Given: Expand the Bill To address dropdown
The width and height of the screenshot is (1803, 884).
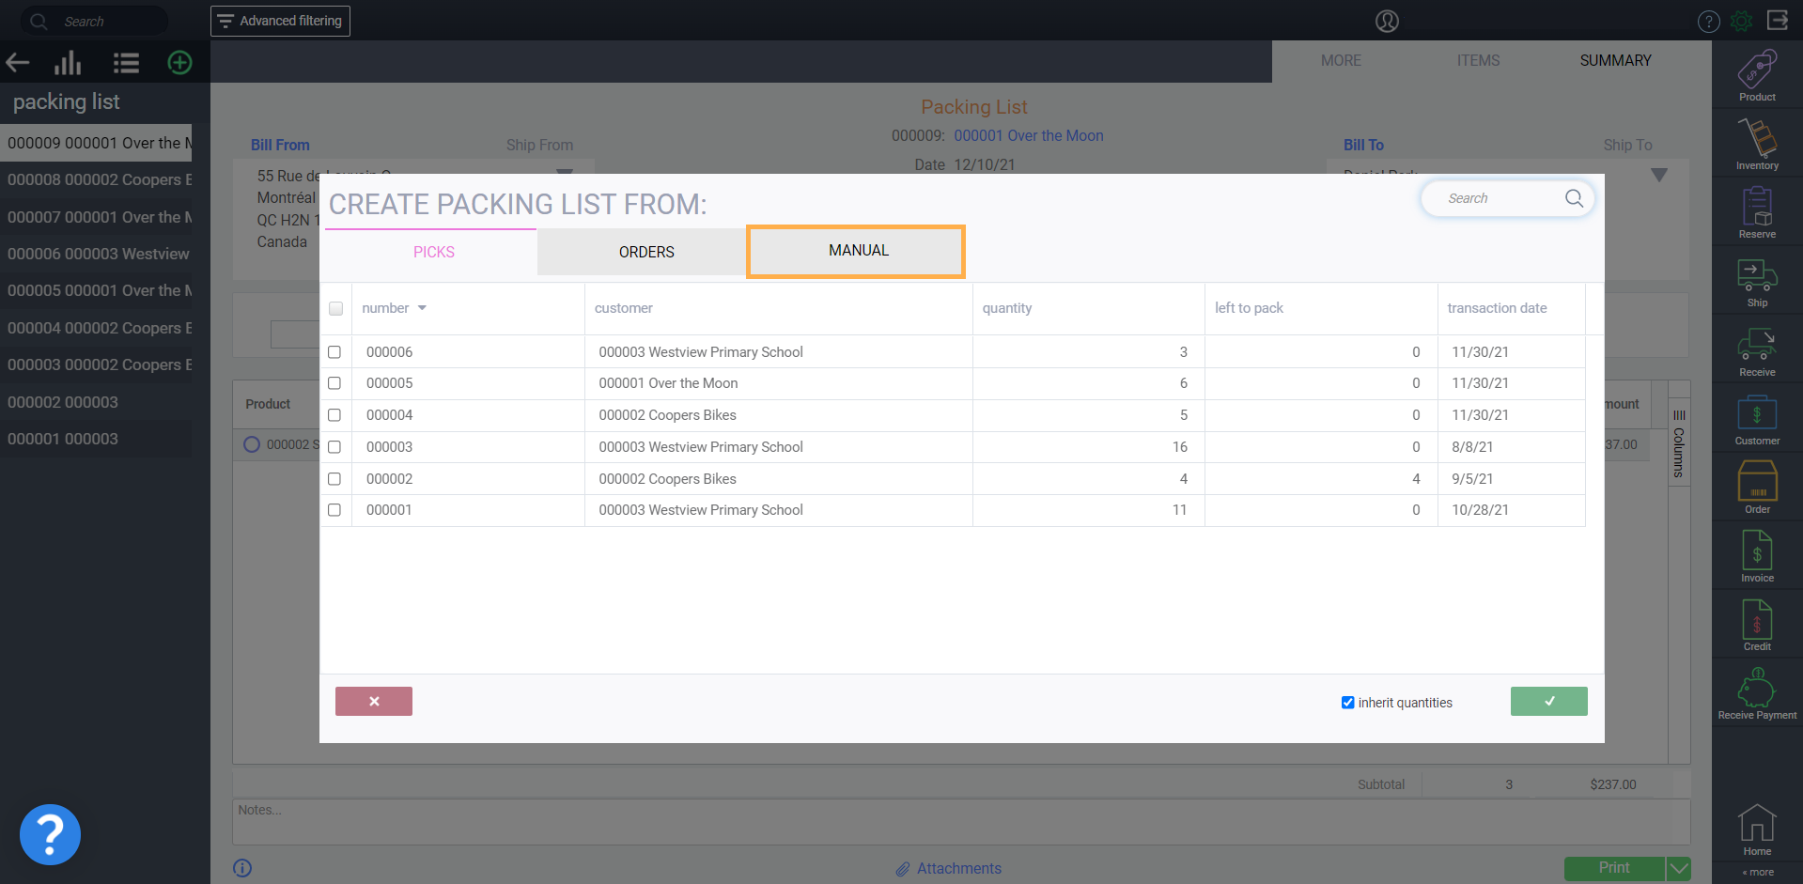Looking at the screenshot, I should [1659, 175].
